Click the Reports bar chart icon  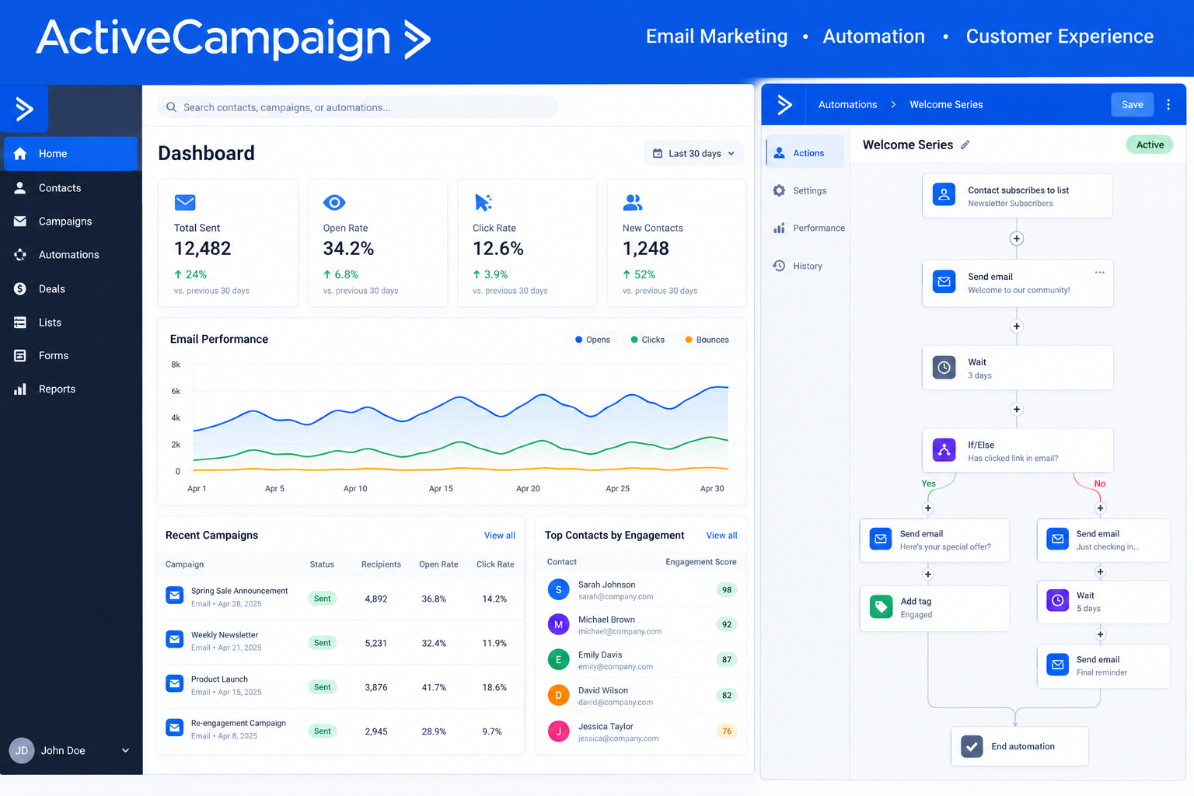tap(20, 389)
